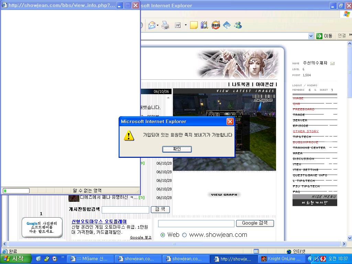
Task: Click the 확인 button in the alert dialog
Action: click(177, 149)
